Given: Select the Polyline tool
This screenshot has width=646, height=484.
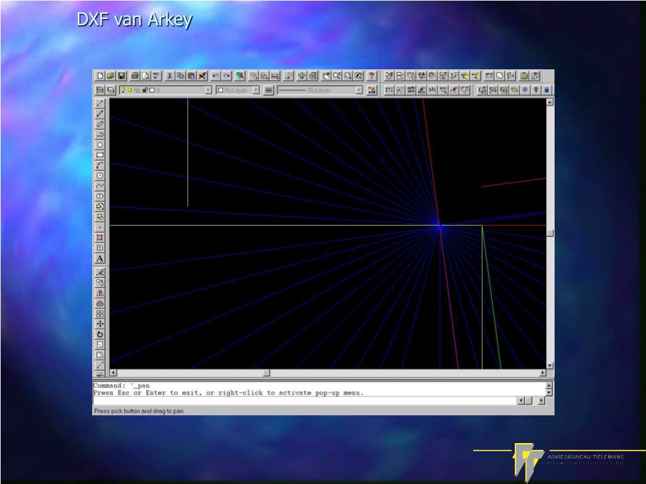Looking at the screenshot, I should point(100,134).
